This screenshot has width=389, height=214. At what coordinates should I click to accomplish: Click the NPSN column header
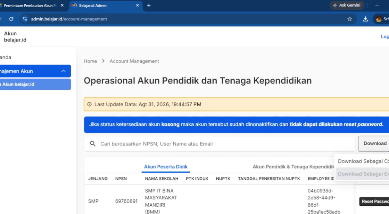point(121,179)
